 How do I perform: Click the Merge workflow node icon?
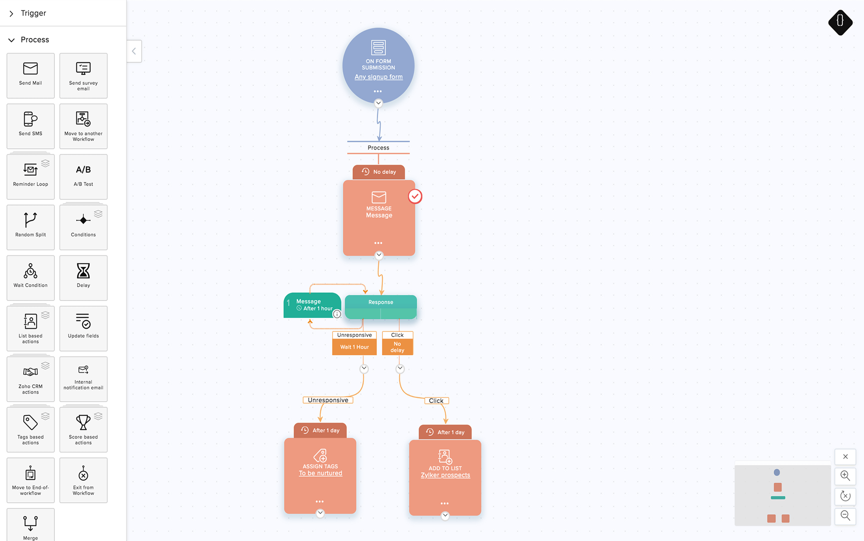30,524
